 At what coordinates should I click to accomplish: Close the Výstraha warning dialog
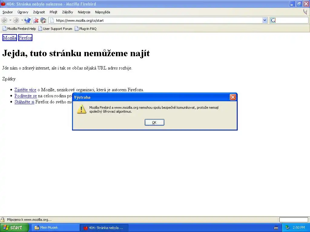233,97
